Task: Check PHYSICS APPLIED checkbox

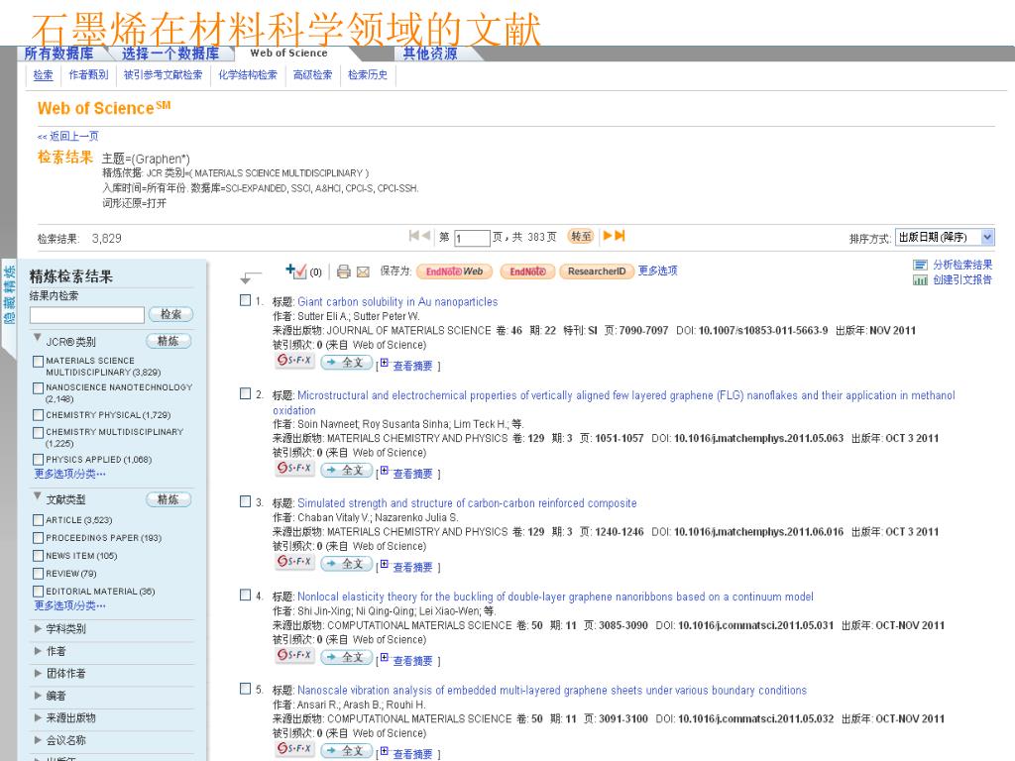Action: point(39,460)
